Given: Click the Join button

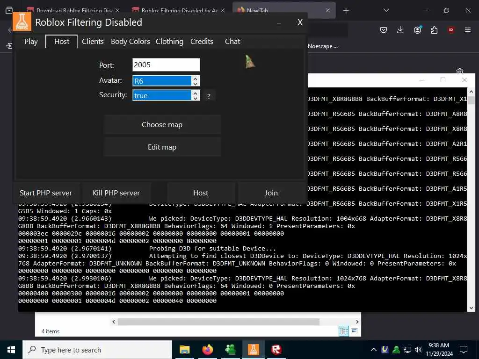Looking at the screenshot, I should pyautogui.click(x=271, y=193).
